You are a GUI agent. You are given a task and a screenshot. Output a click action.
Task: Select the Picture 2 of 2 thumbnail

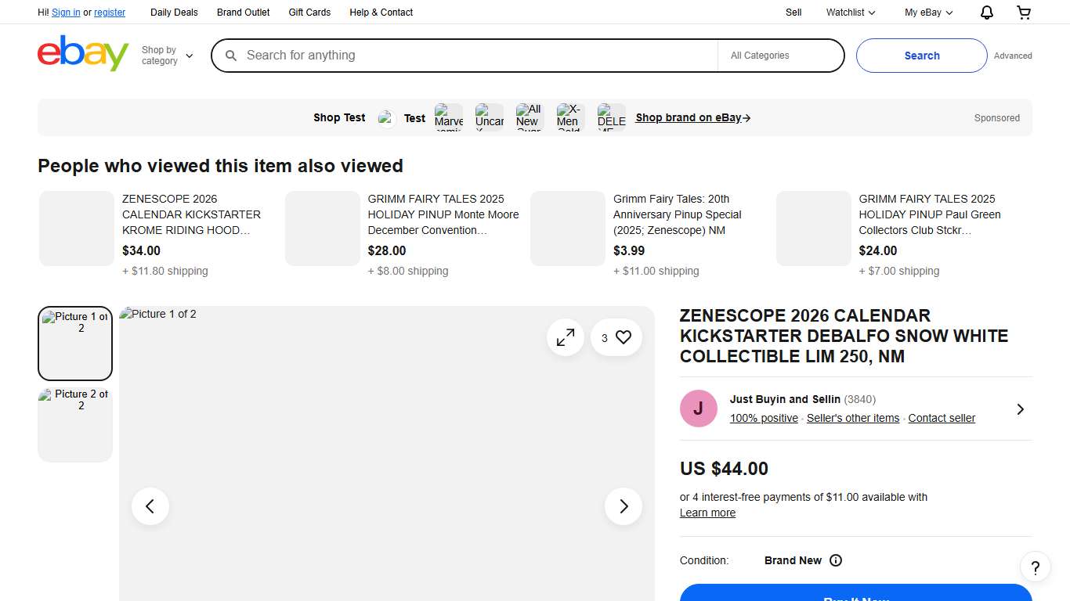[x=75, y=424]
